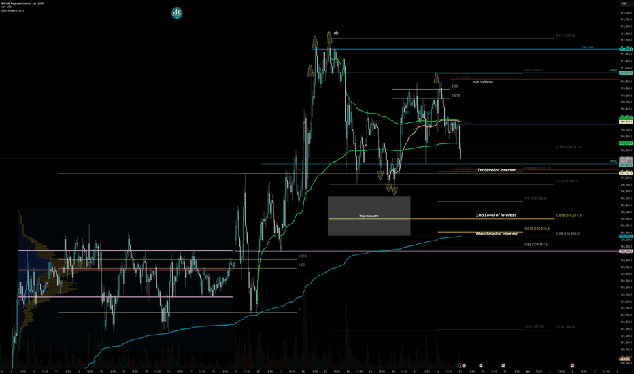Click the orange volume value tag on axis
The width and height of the screenshot is (634, 374).
click(625, 359)
